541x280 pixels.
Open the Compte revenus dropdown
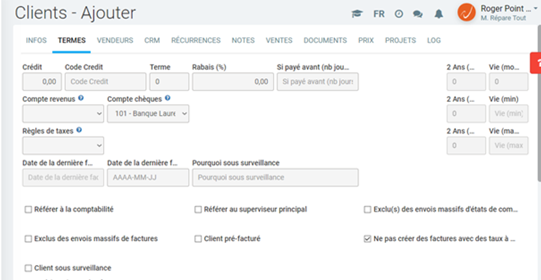tap(63, 114)
